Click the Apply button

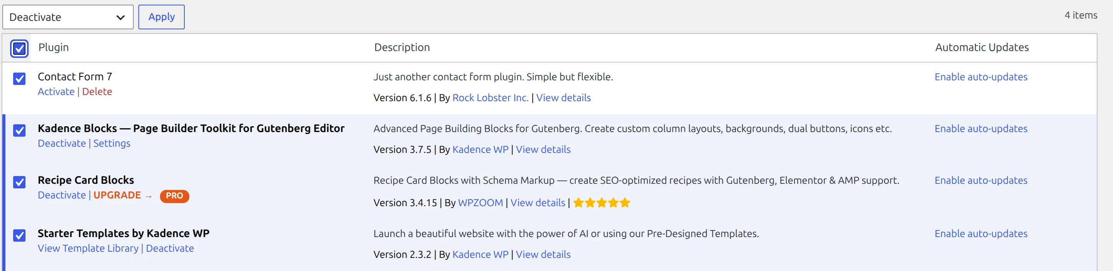pyautogui.click(x=161, y=17)
